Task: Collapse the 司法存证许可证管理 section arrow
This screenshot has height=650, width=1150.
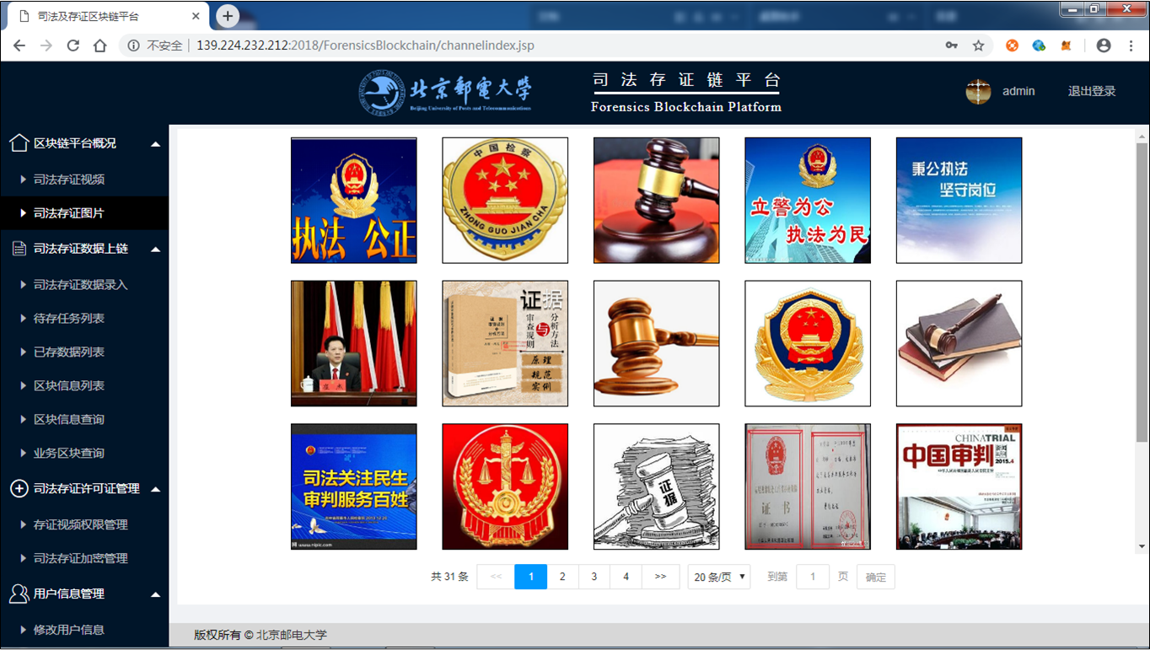Action: pyautogui.click(x=155, y=488)
